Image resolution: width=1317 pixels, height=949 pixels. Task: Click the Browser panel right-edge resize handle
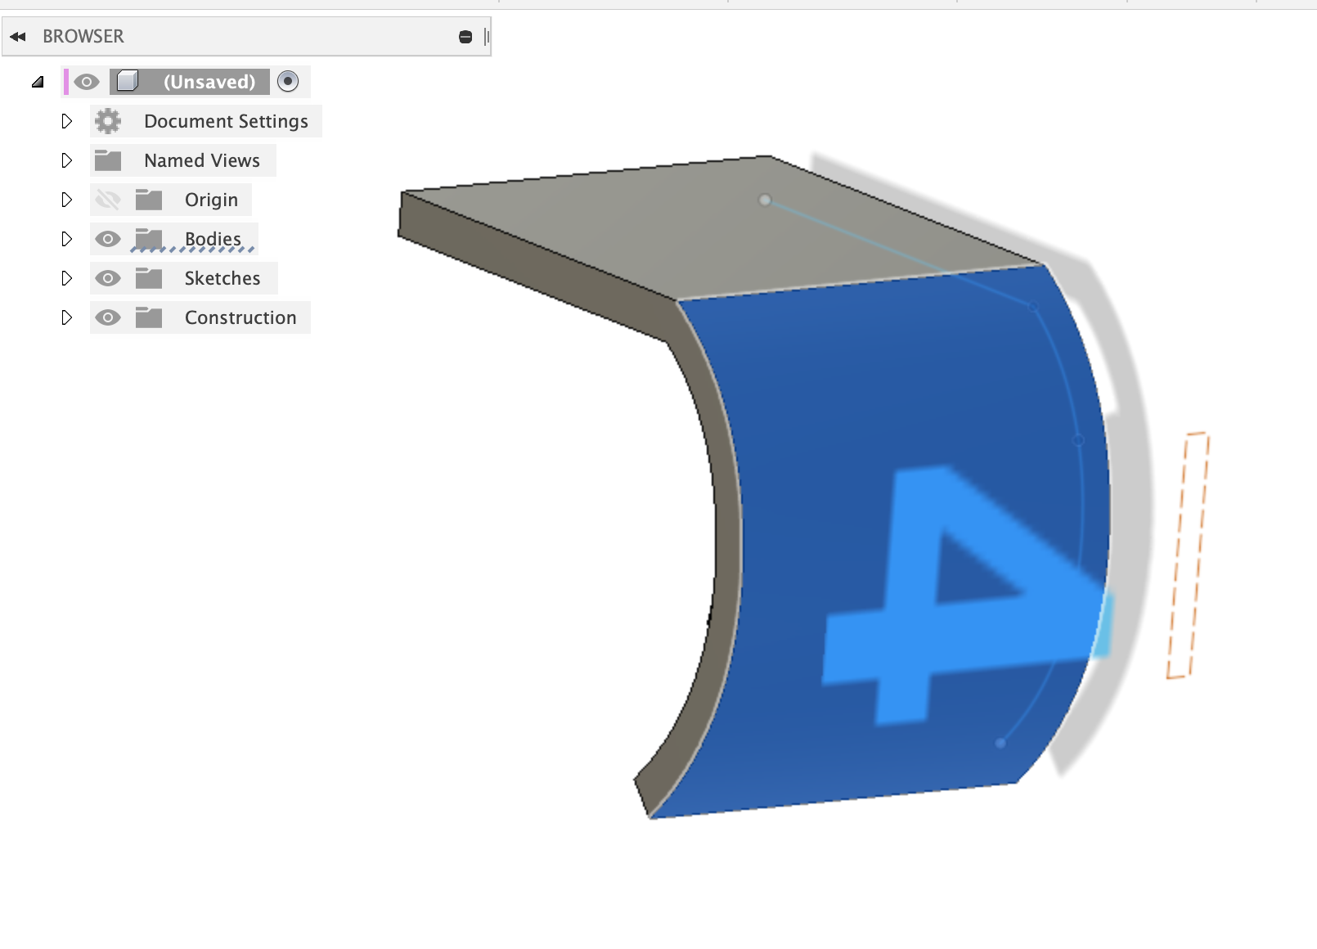point(487,37)
